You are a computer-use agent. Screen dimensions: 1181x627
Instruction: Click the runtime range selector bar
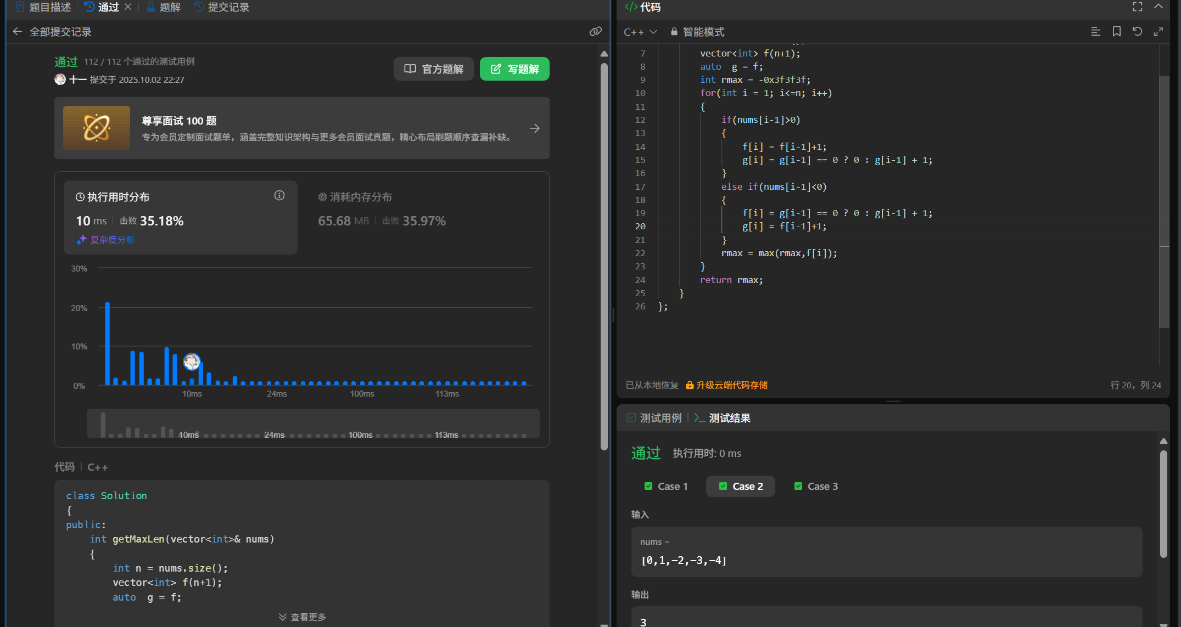313,424
